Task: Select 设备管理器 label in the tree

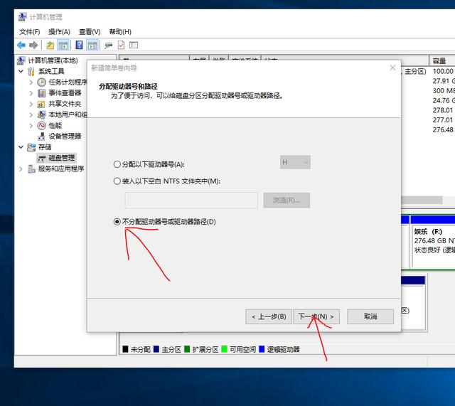Action: click(x=65, y=137)
